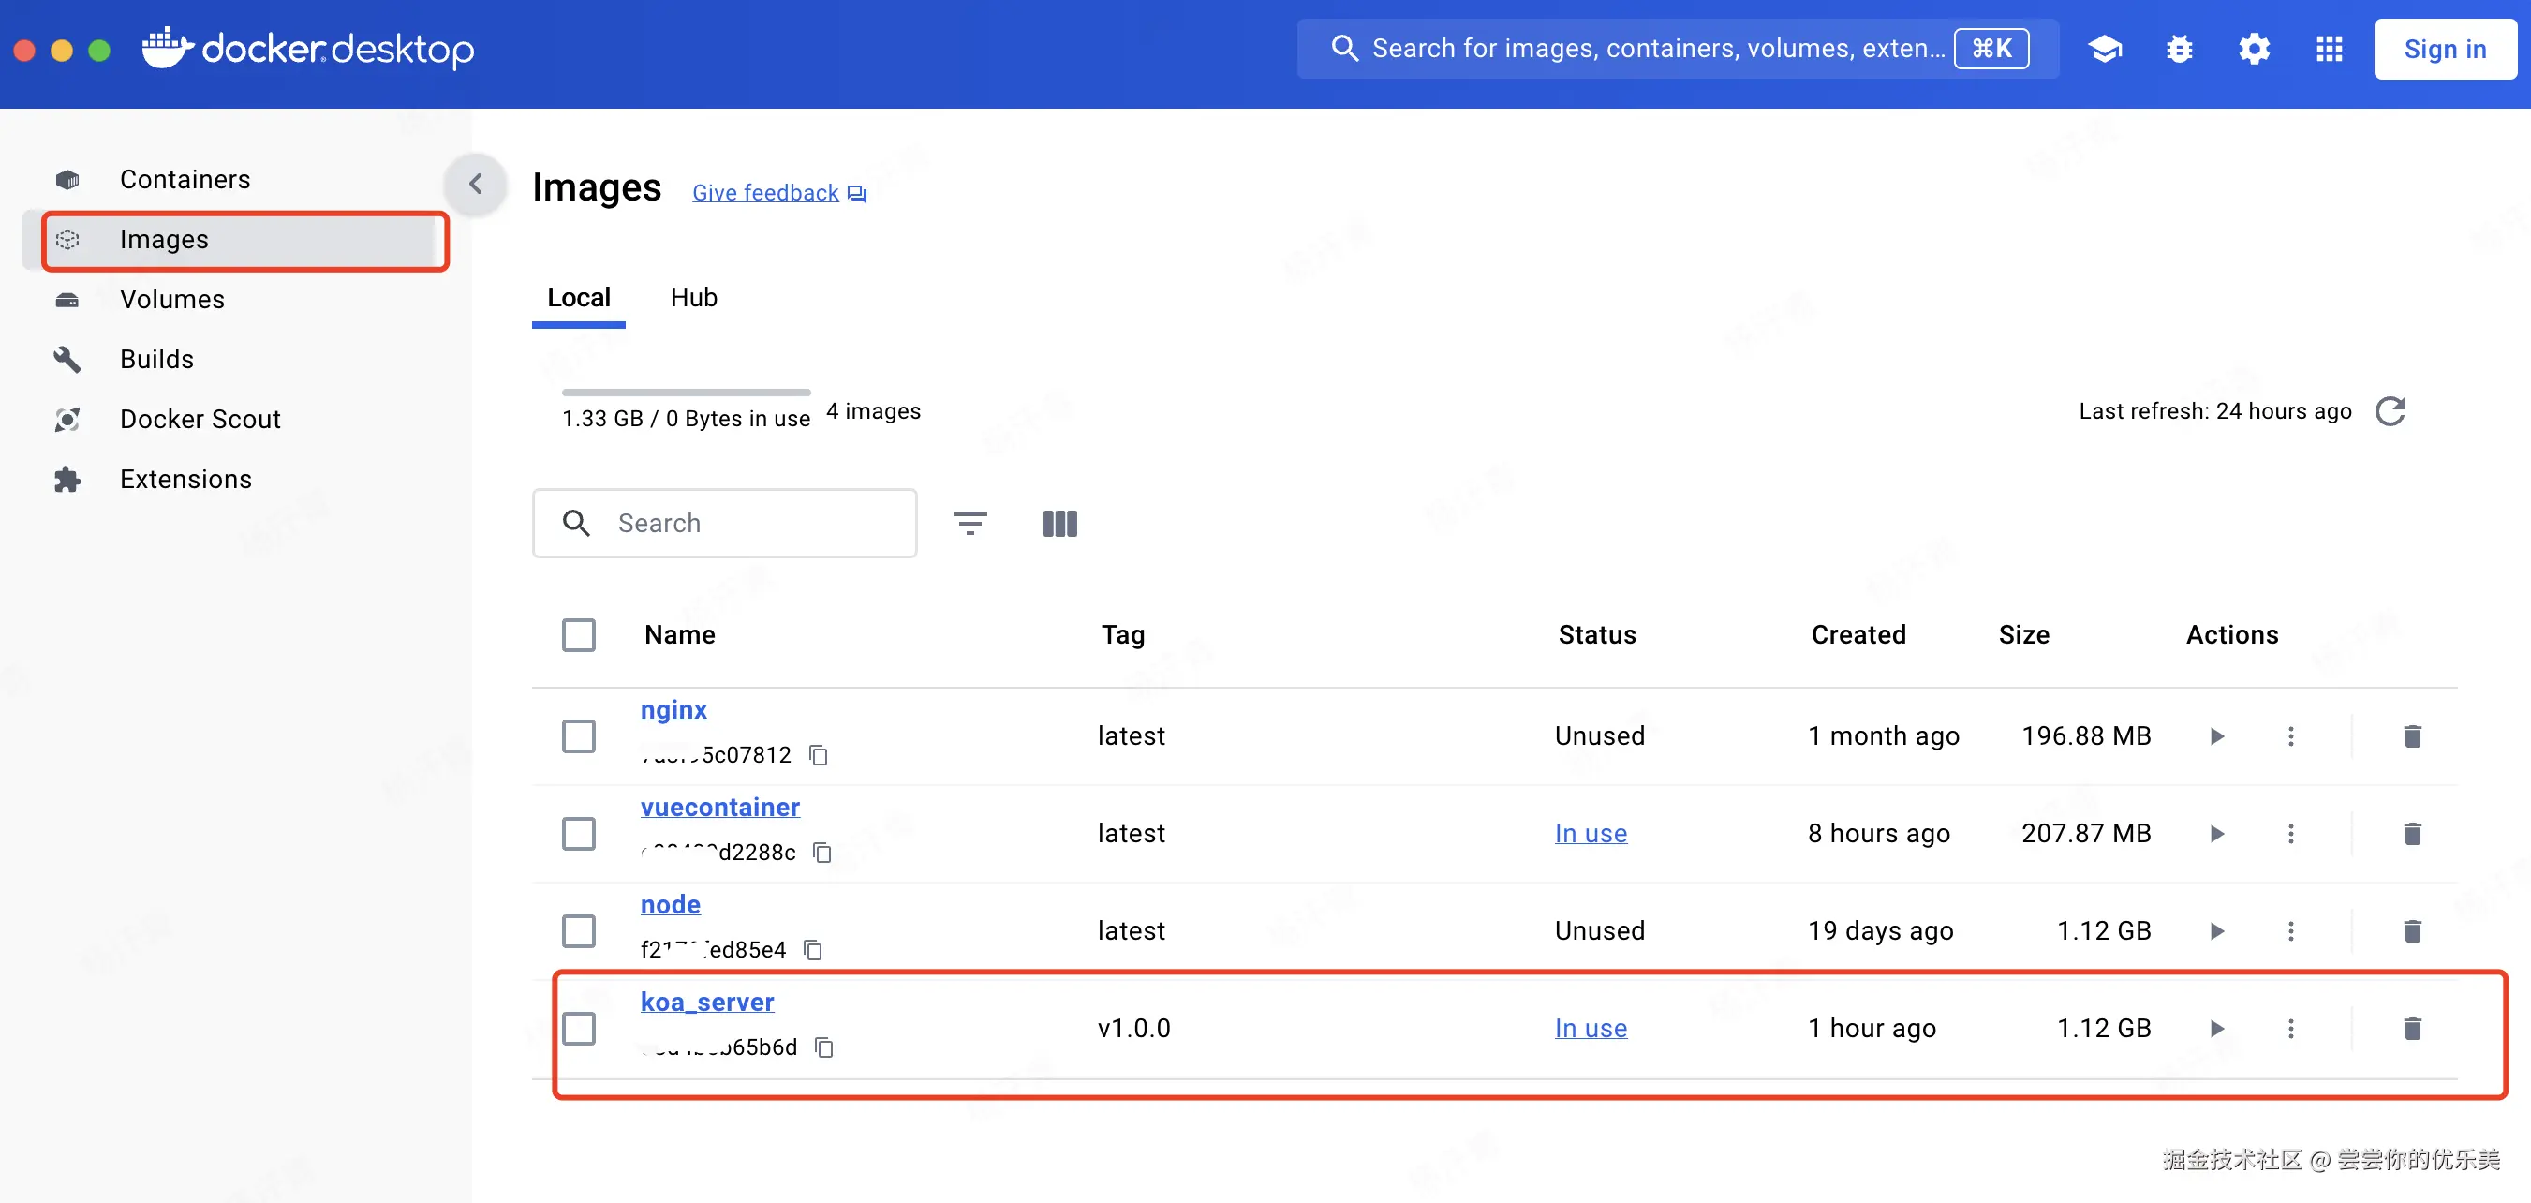Check the node image checkbox
This screenshot has height=1203, width=2531.
click(x=579, y=930)
